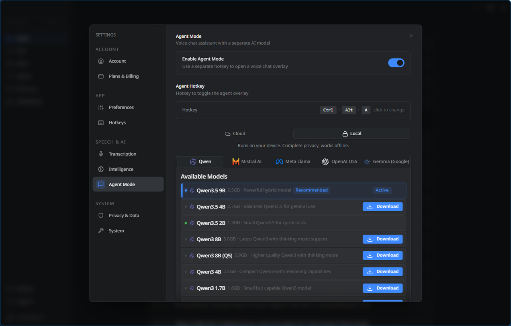Image resolution: width=511 pixels, height=326 pixels.
Task: Click the Qwen logo icon in tab
Action: [x=193, y=161]
